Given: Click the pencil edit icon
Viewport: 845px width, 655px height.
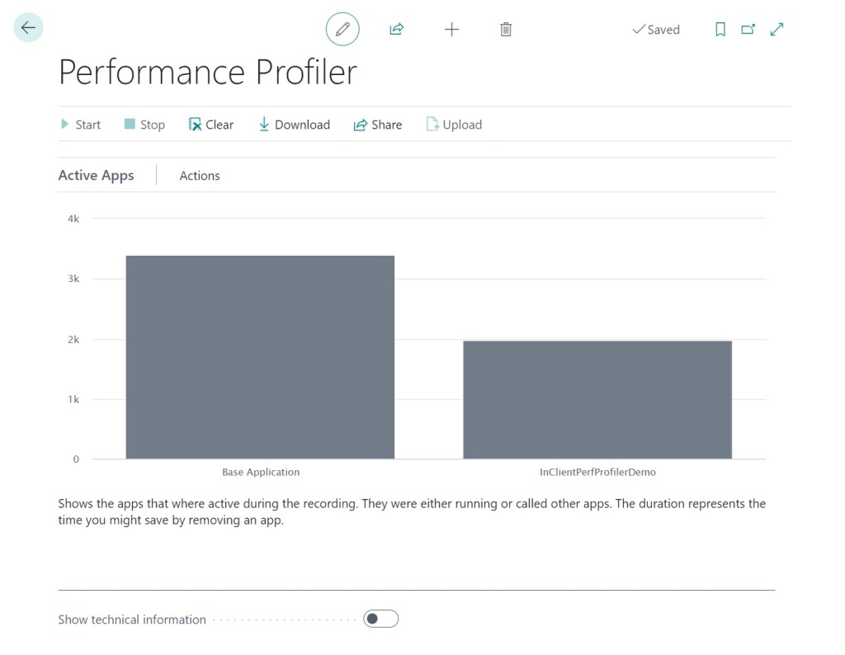Looking at the screenshot, I should coord(342,30).
